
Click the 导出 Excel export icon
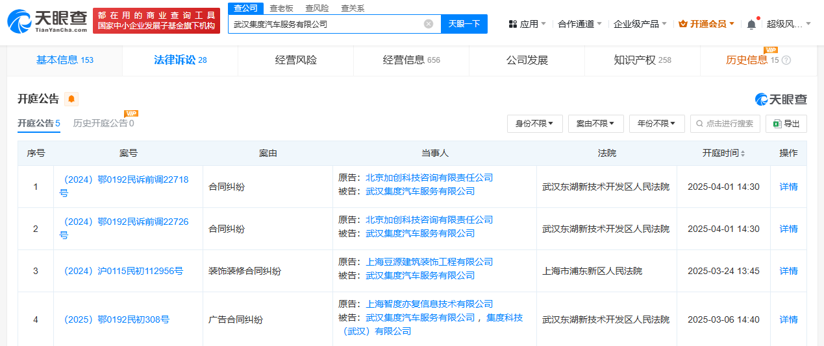click(x=777, y=123)
